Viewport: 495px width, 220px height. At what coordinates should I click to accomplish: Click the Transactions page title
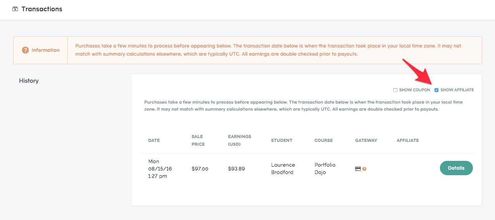(42, 9)
